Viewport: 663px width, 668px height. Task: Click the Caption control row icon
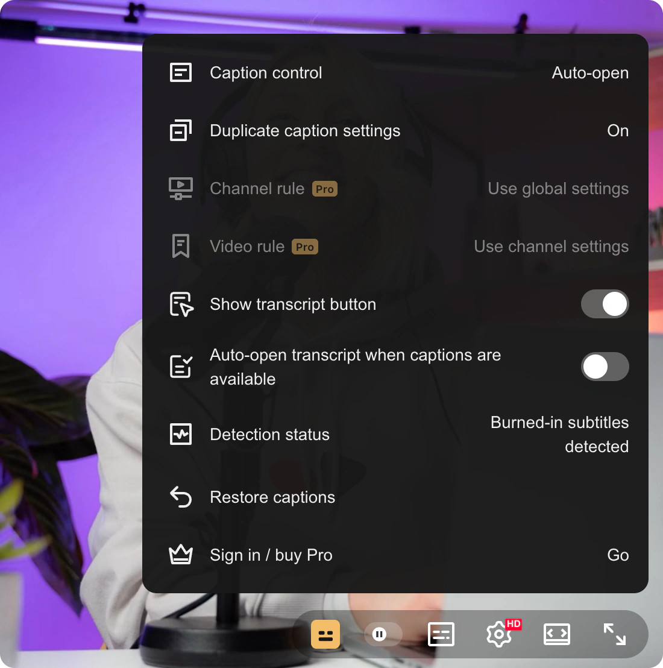[x=181, y=72]
